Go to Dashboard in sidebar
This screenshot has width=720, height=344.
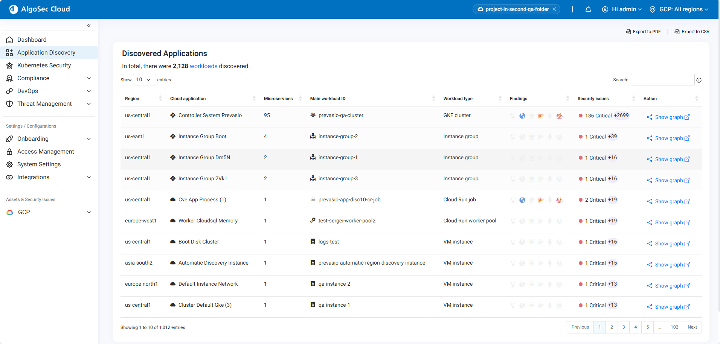[32, 40]
